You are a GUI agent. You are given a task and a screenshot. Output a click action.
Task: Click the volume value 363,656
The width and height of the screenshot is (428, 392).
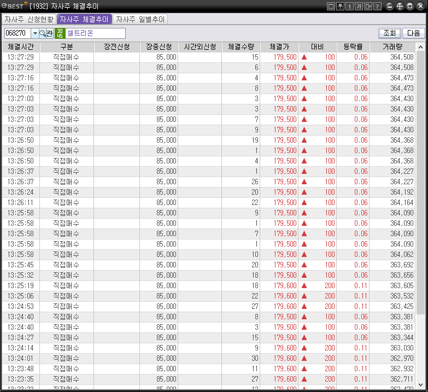(x=402, y=275)
